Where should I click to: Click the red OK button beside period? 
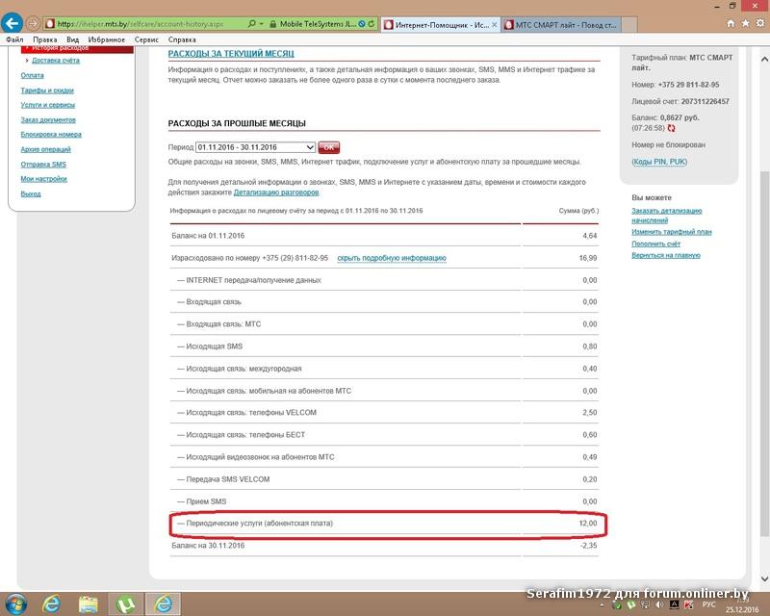click(x=329, y=147)
